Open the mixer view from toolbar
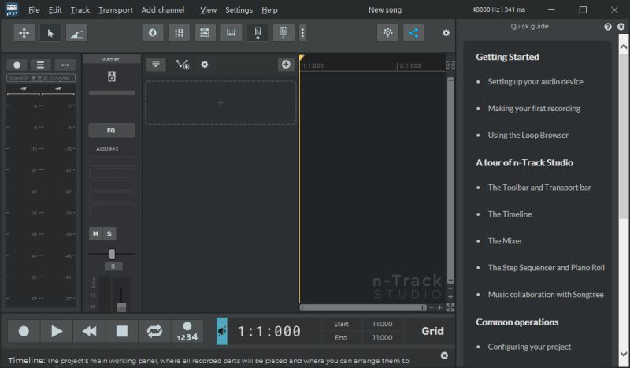Image resolution: width=630 pixels, height=368 pixels. pos(179,33)
